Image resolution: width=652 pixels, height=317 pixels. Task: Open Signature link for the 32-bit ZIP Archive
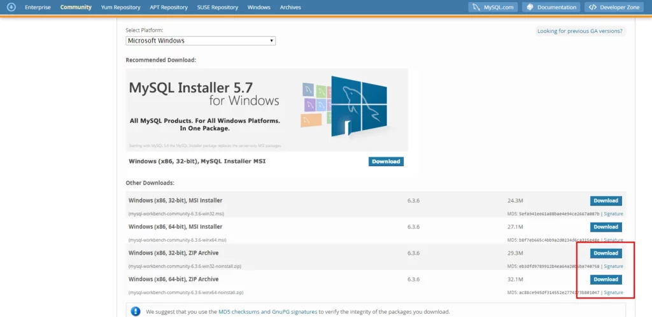[x=613, y=266]
